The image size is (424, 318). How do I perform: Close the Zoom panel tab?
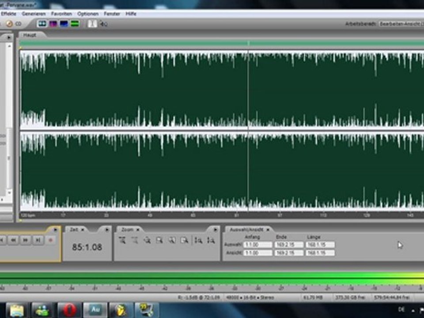click(137, 230)
